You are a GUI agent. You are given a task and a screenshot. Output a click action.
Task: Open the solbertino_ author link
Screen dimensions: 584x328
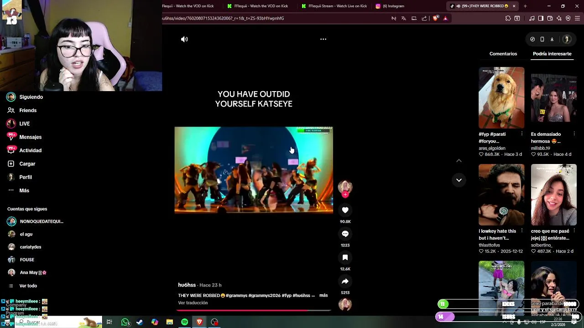pyautogui.click(x=541, y=245)
